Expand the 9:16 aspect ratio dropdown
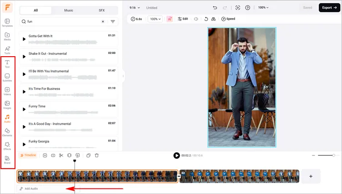This screenshot has height=194, width=342. pyautogui.click(x=135, y=8)
